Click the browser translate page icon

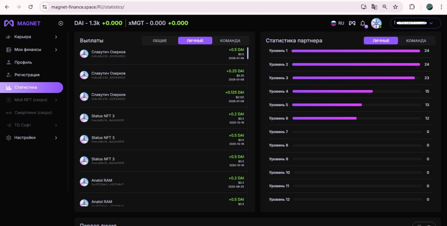pos(374,7)
